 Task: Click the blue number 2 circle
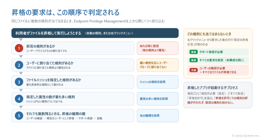19,65
